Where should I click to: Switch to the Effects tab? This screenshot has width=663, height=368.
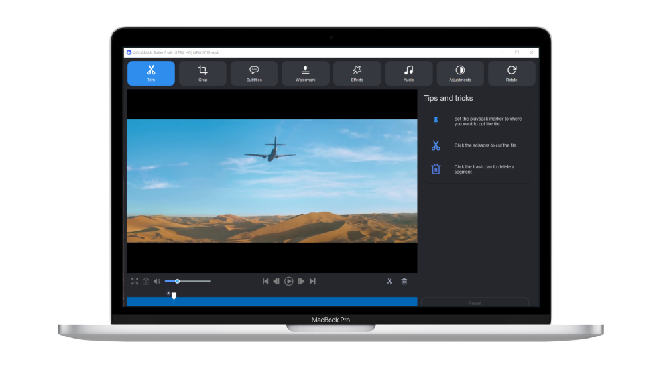[357, 73]
